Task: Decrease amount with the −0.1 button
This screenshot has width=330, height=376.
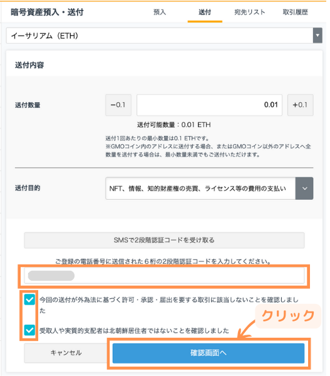Action: (118, 105)
